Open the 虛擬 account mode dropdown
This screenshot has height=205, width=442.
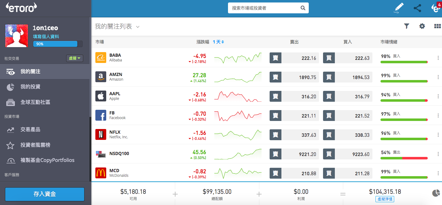tap(74, 58)
